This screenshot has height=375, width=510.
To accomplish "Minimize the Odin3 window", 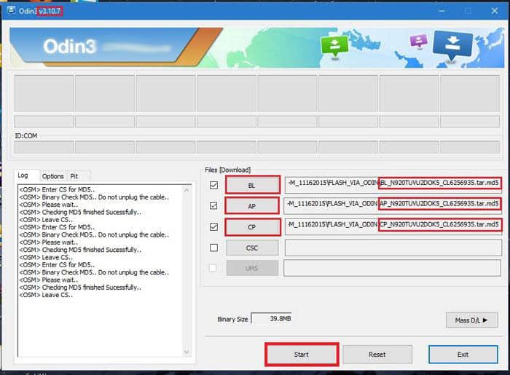I will click(x=442, y=11).
